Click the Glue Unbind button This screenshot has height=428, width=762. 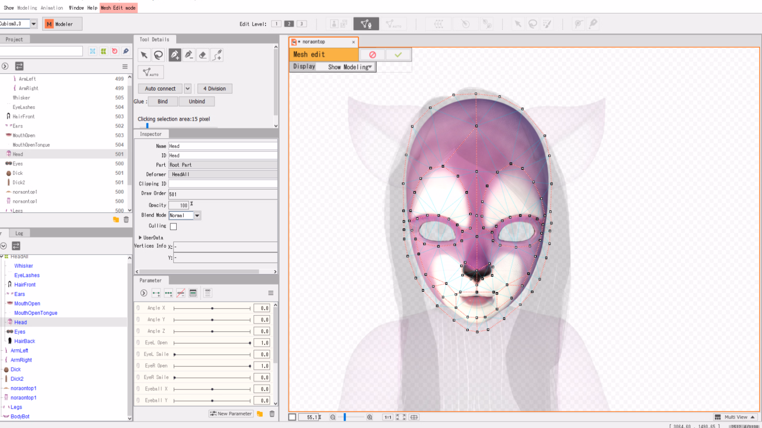(x=197, y=101)
